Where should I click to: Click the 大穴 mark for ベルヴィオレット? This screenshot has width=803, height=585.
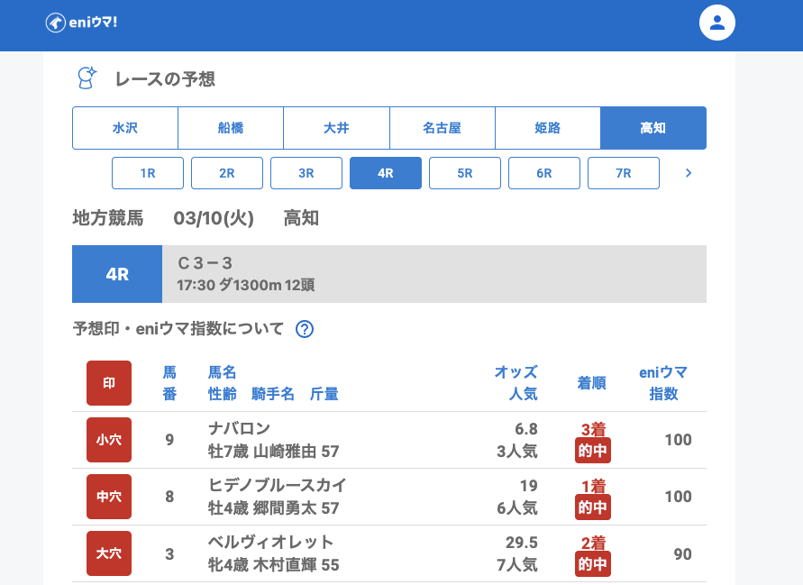(x=109, y=553)
